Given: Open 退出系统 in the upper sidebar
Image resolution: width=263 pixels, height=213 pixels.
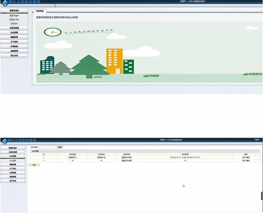Looking at the screenshot, I should point(14,56).
